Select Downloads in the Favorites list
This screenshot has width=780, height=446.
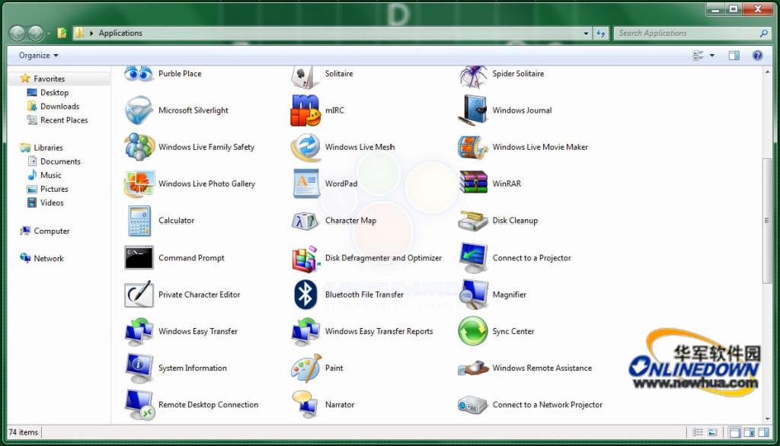(59, 107)
